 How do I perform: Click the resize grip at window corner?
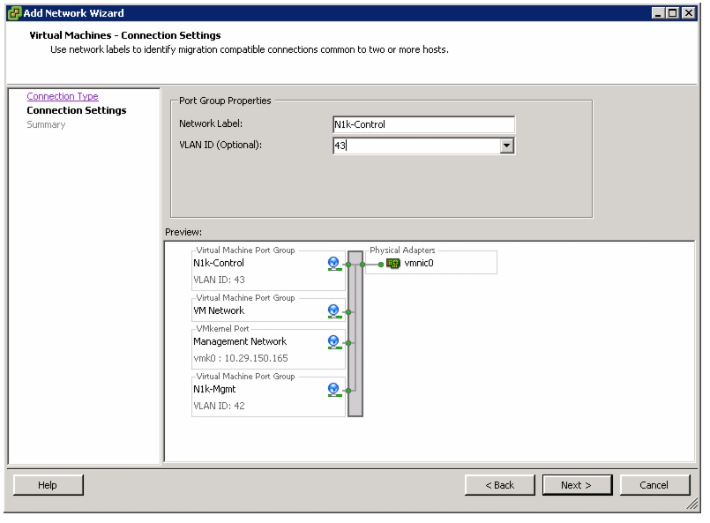[x=691, y=504]
